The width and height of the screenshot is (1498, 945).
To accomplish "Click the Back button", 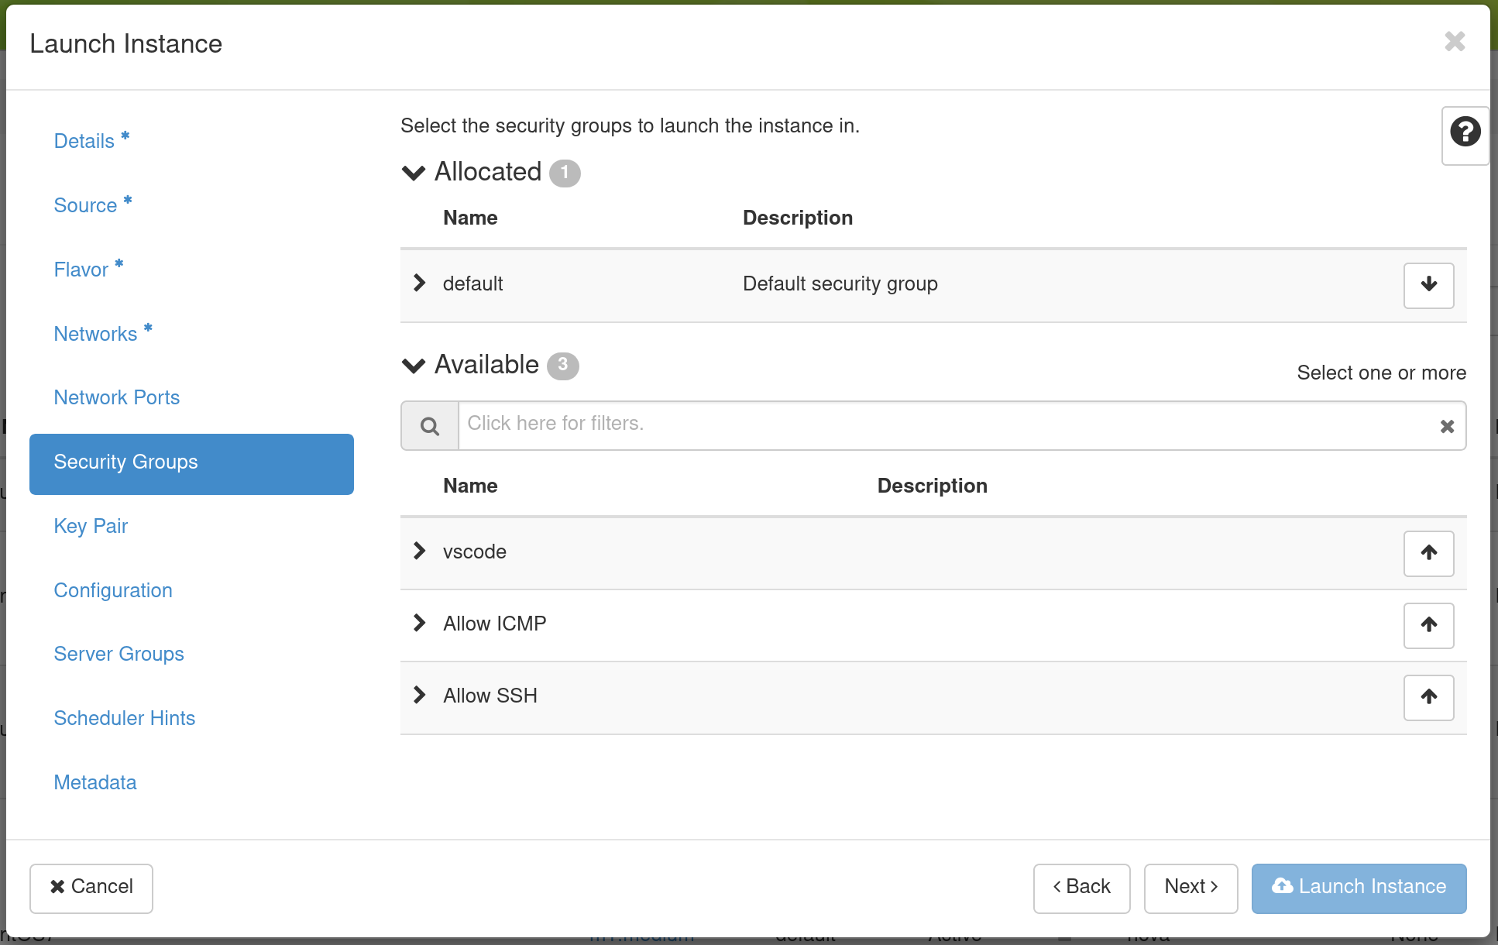I will 1081,888.
